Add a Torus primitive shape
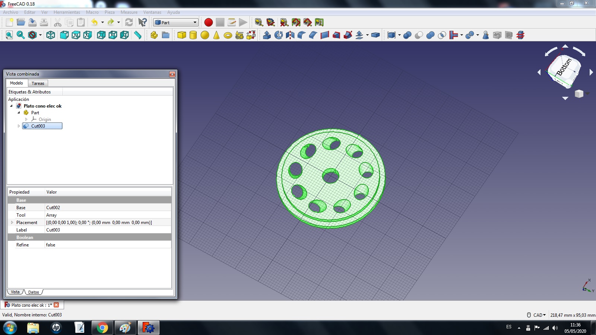596x335 pixels. pos(228,35)
